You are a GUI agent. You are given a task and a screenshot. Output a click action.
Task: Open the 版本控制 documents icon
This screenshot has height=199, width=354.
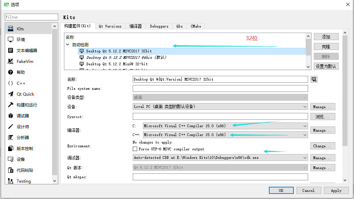11,148
